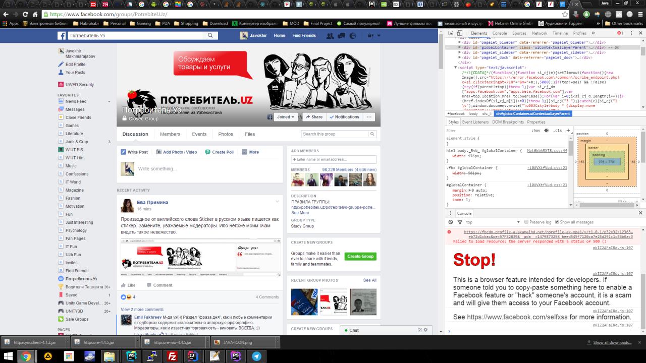Image resolution: width=646 pixels, height=363 pixels.
Task: Open the notifications globe icon
Action: [x=353, y=36]
